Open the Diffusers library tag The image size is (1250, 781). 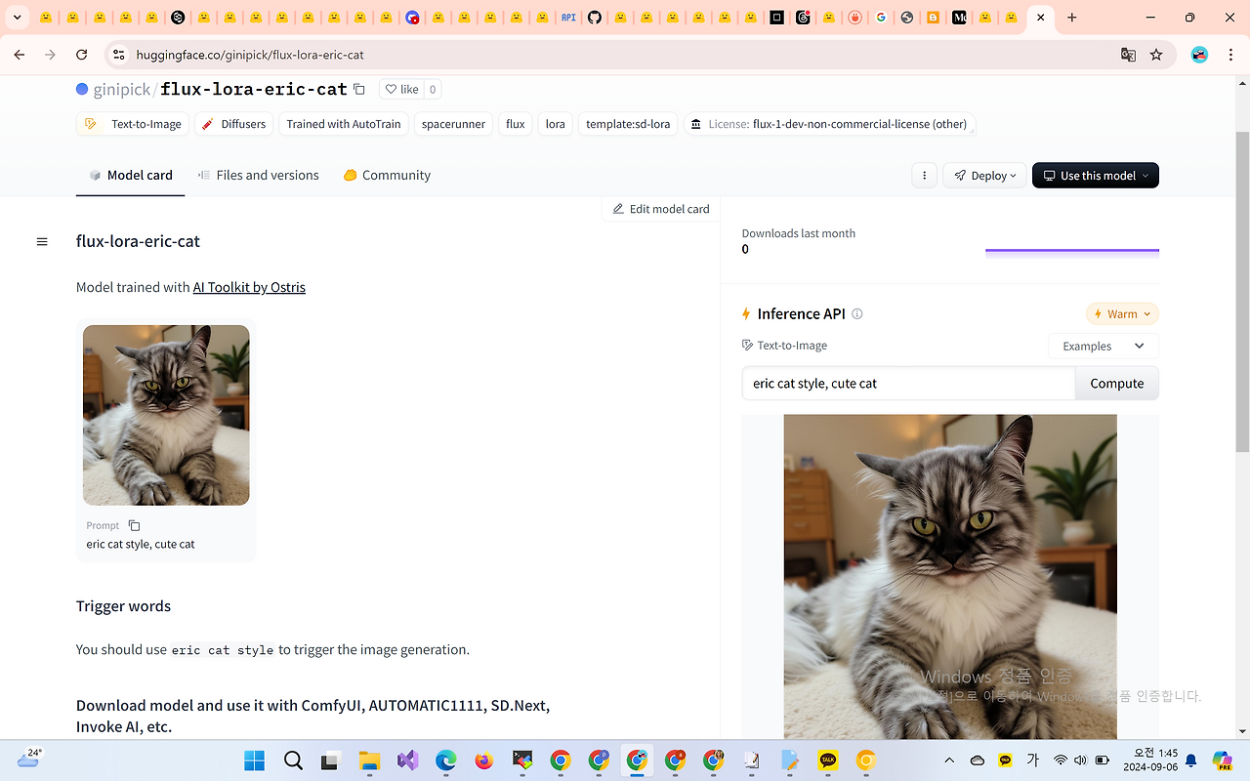point(233,124)
